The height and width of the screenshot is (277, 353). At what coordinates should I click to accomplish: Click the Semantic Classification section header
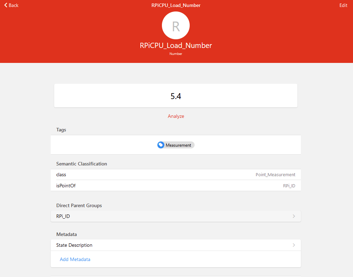click(x=82, y=163)
